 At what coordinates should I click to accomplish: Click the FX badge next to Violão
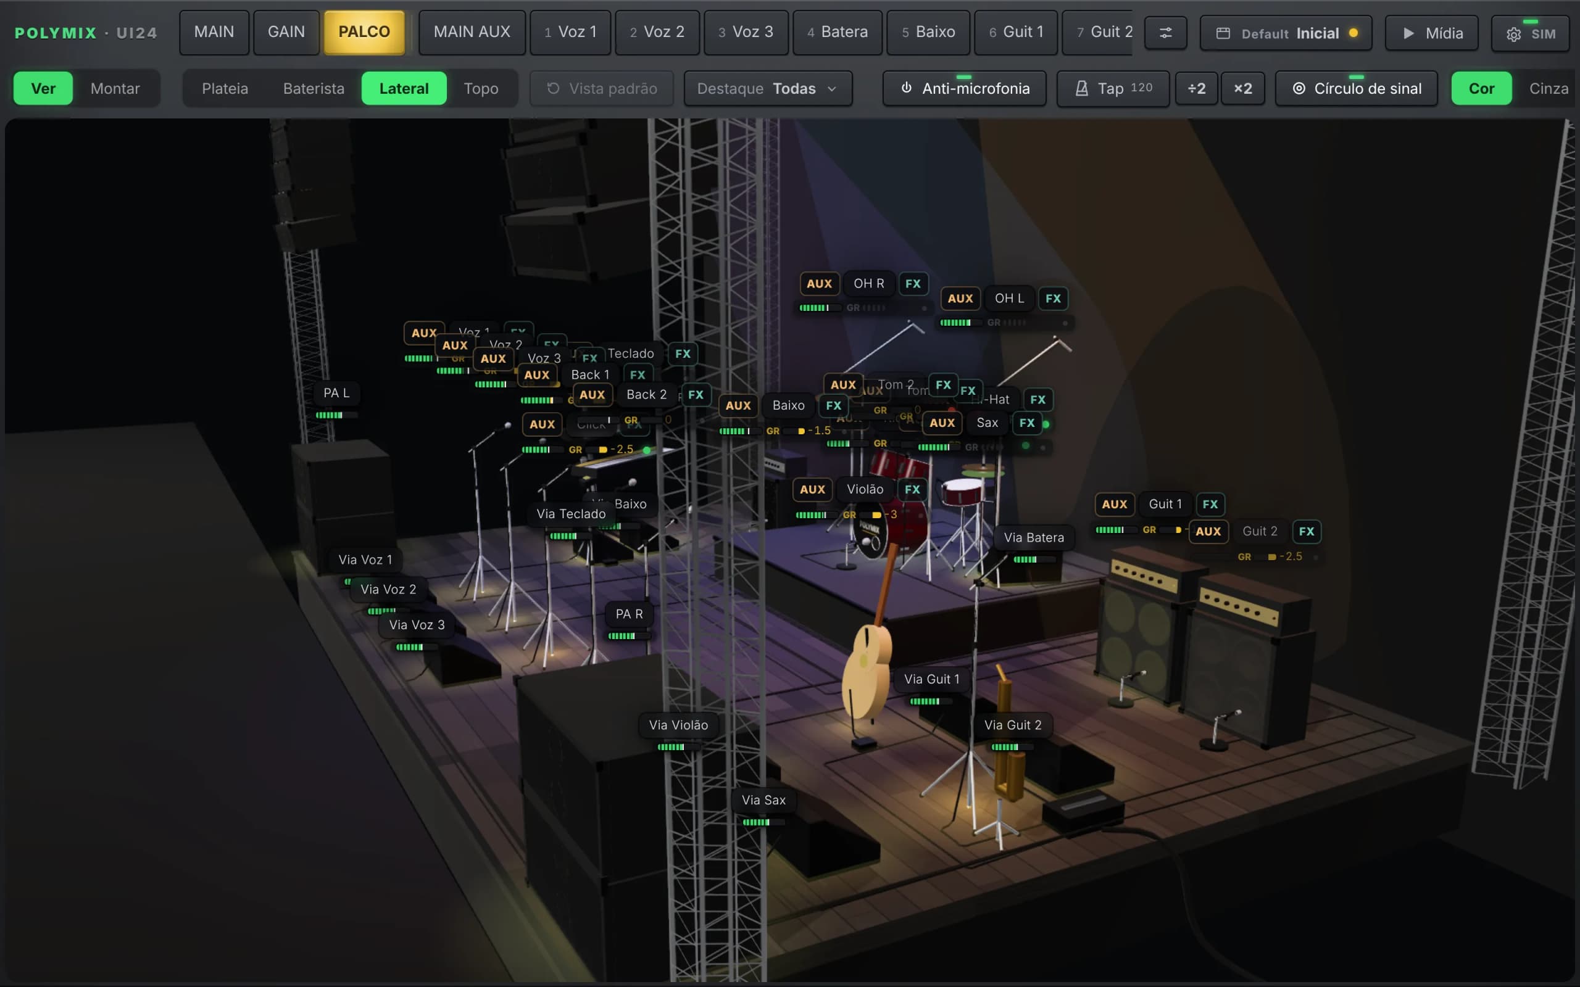coord(912,489)
